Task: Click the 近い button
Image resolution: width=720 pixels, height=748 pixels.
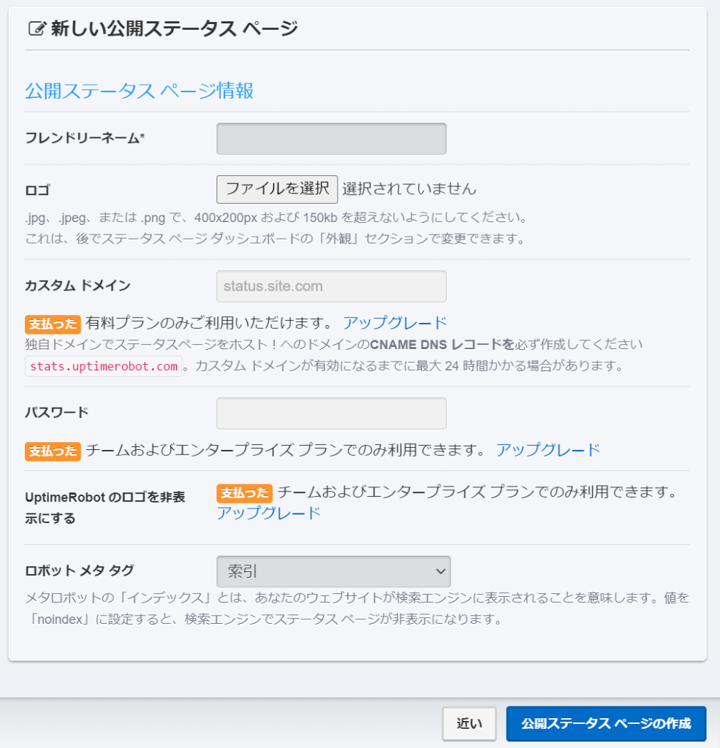Action: (x=469, y=724)
